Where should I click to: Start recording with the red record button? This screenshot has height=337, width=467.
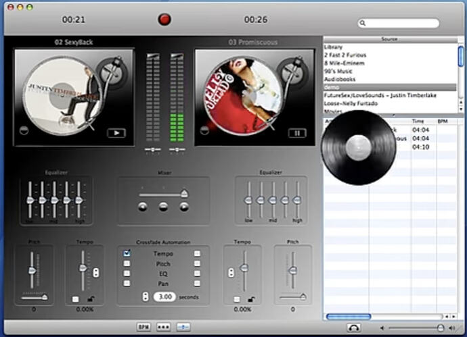(164, 20)
